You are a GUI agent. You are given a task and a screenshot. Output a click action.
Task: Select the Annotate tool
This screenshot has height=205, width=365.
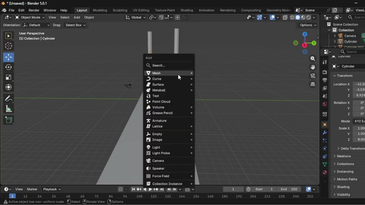(9, 99)
